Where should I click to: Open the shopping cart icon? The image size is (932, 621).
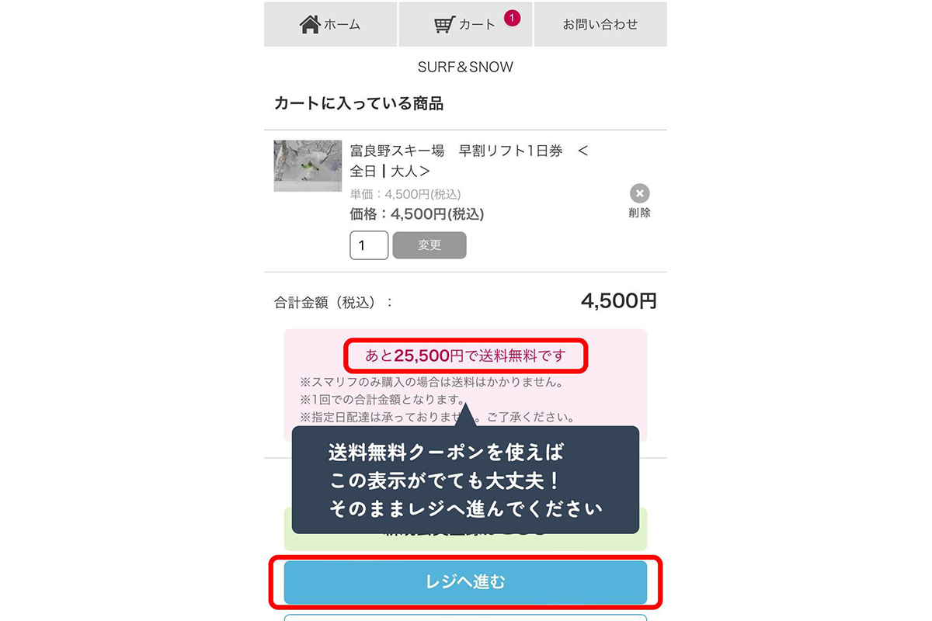(x=444, y=25)
